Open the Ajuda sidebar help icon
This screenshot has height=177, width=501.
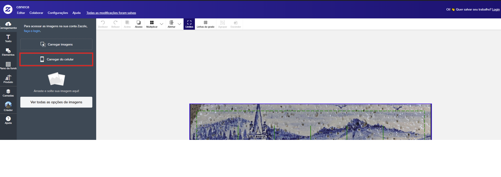8,120
